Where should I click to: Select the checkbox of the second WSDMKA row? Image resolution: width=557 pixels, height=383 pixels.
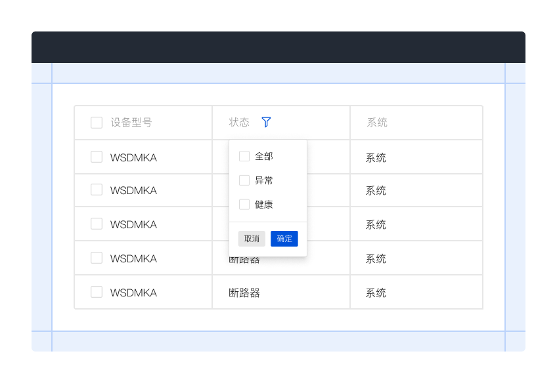(x=97, y=190)
